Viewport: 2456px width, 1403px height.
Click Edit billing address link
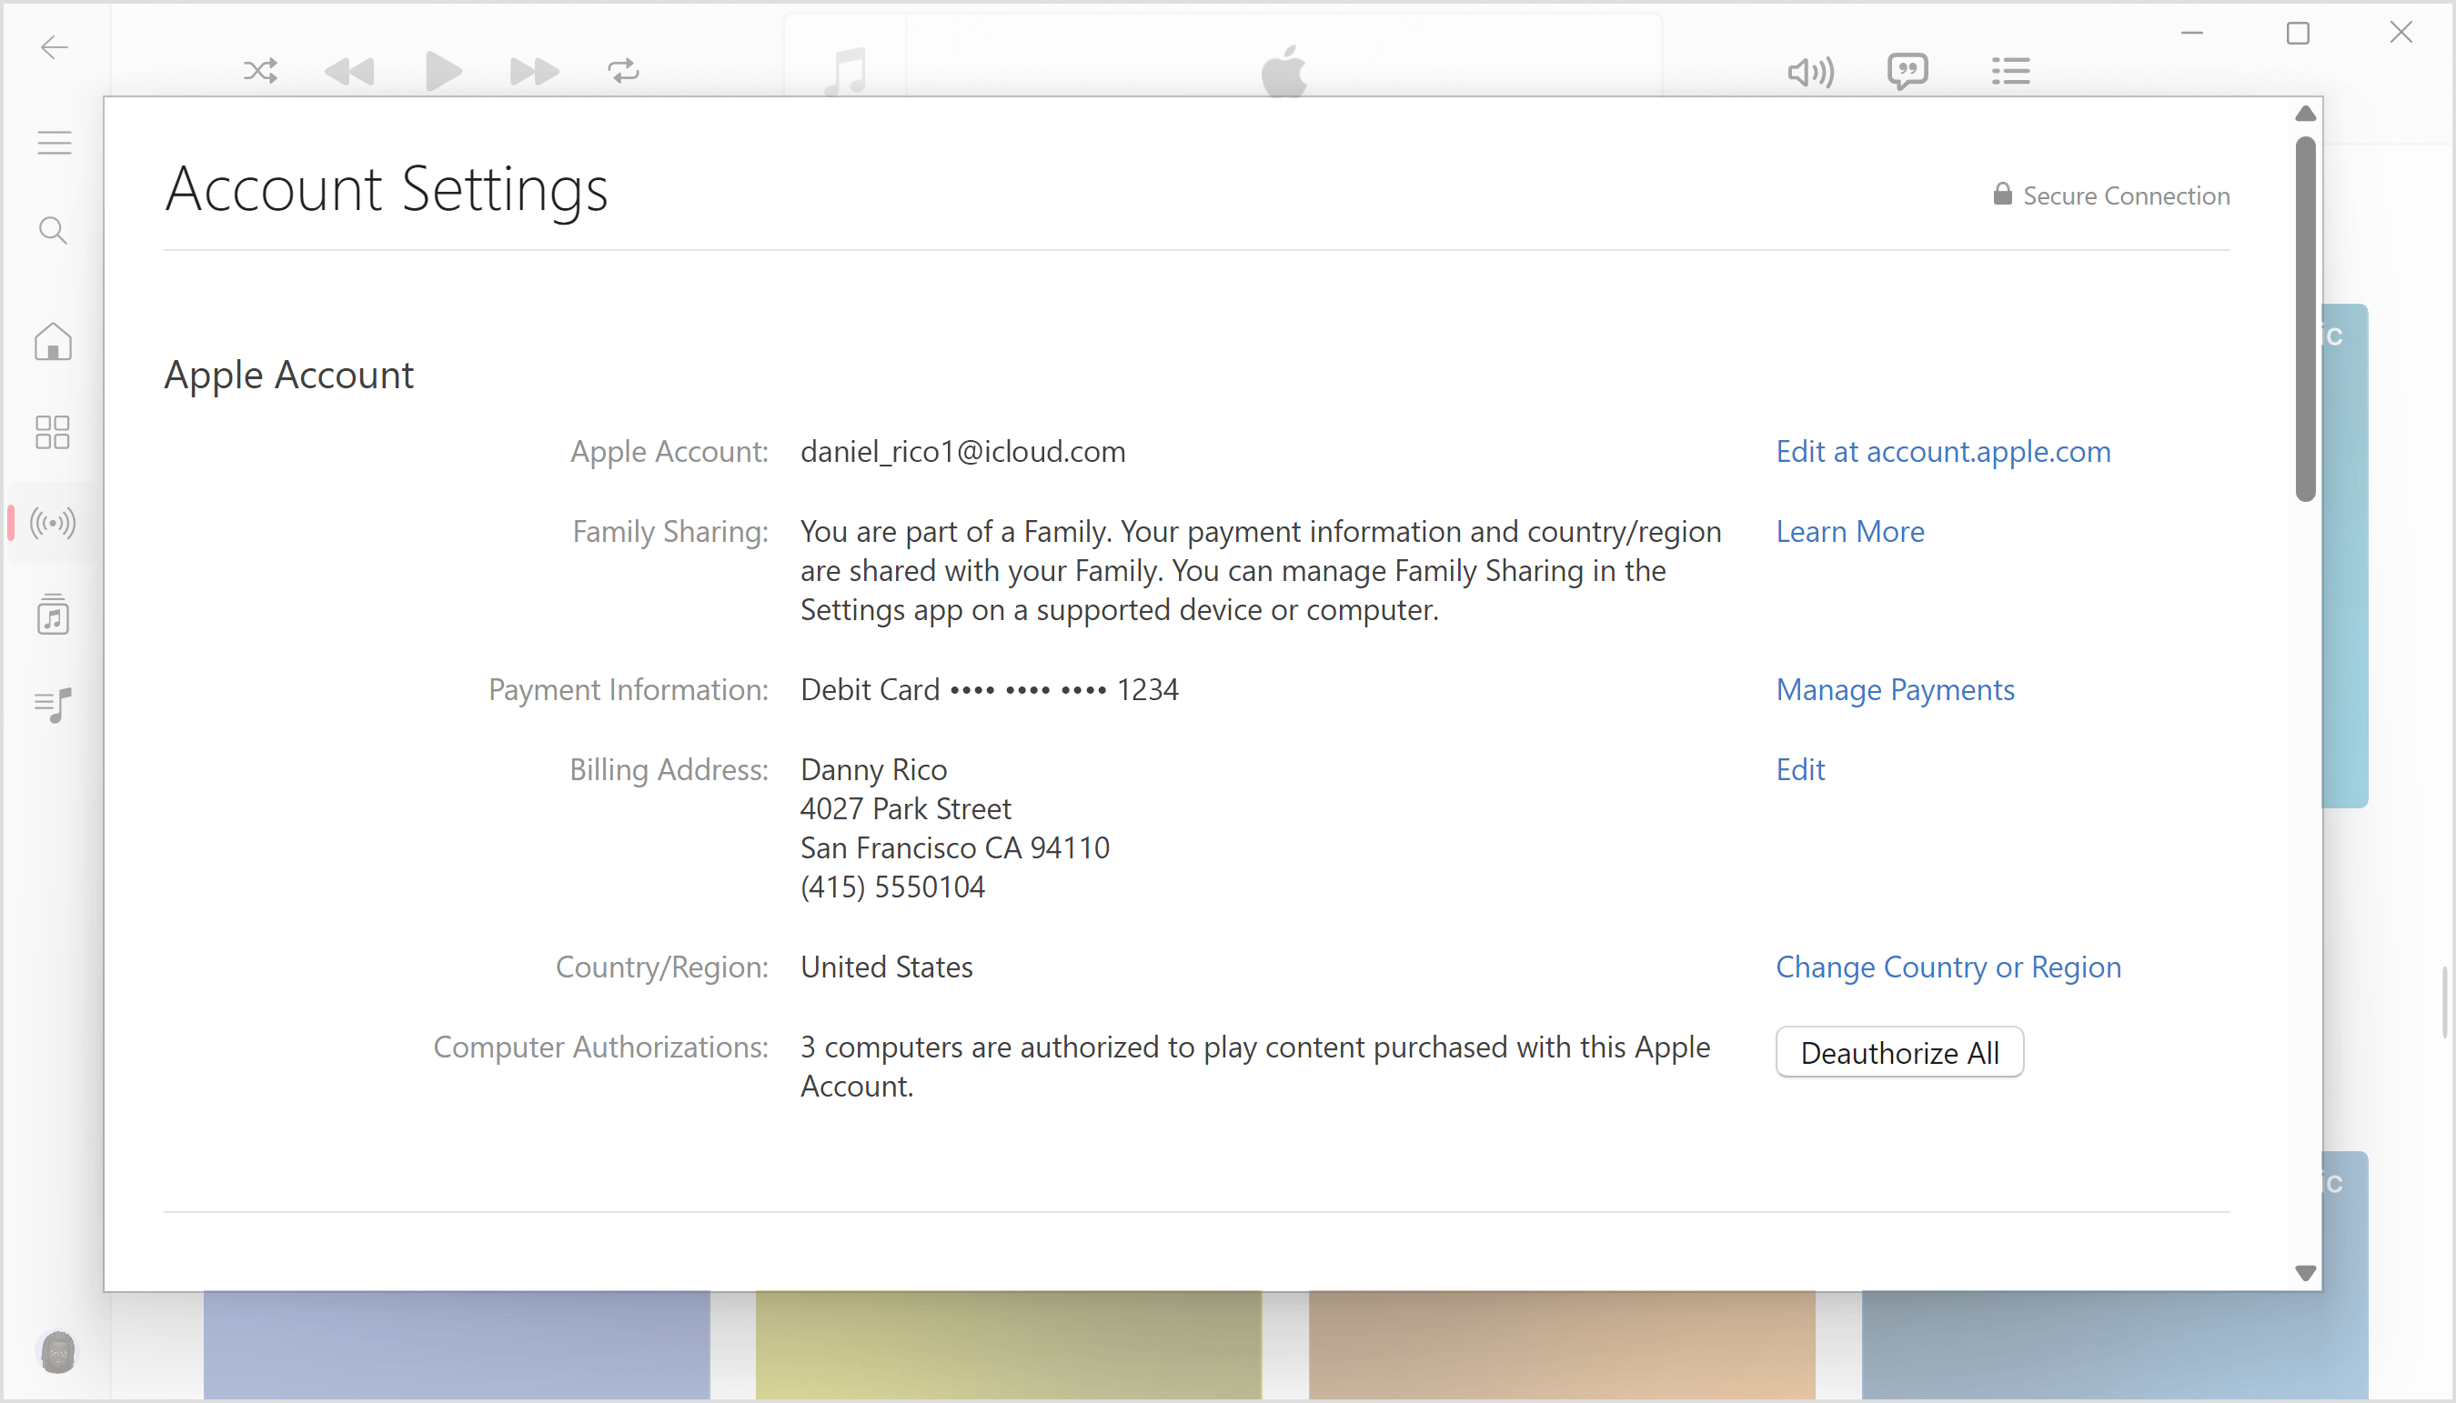(1800, 767)
